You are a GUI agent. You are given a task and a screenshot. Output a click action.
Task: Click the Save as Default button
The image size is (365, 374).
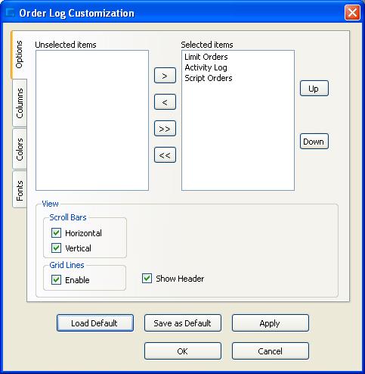pos(183,323)
